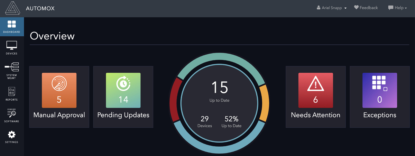
Task: Open the System Mgmt hierarchy icon
Action: click(x=12, y=67)
